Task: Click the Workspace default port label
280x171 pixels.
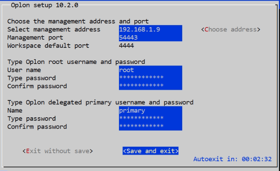Action: [48, 45]
